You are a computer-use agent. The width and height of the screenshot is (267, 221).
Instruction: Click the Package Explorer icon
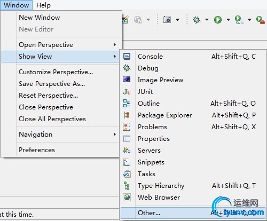[127, 115]
